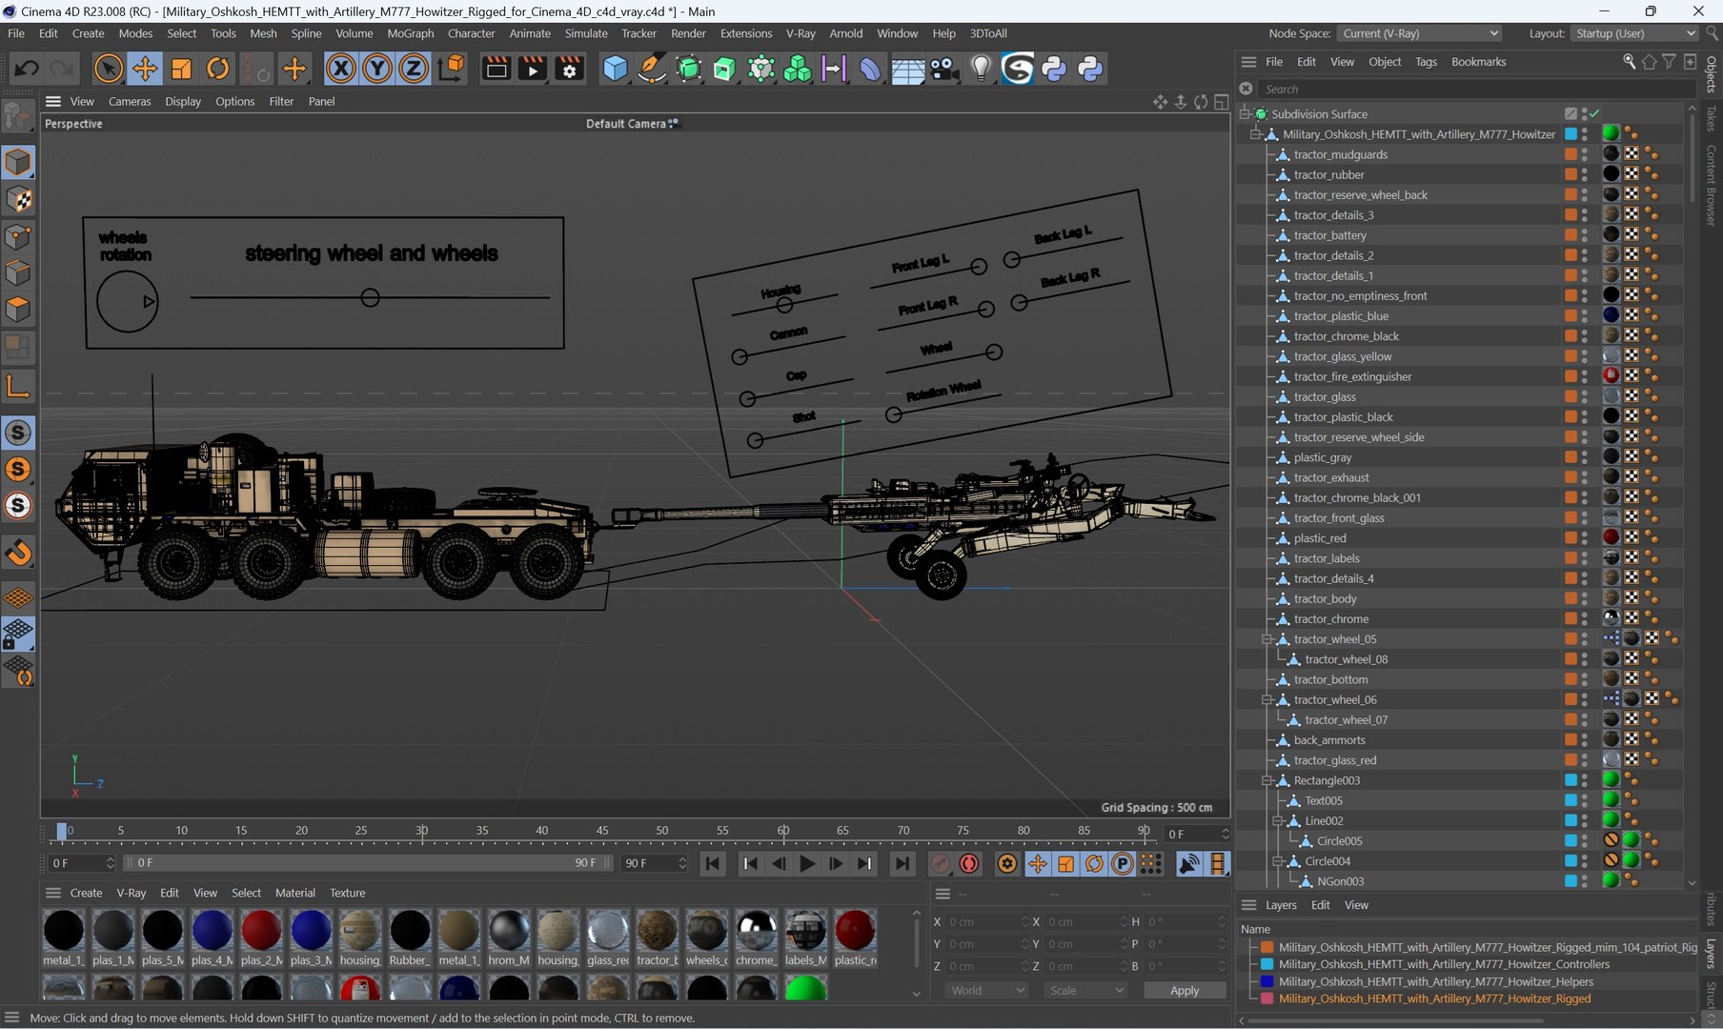Go to the start of animation
1723x1029 pixels.
(713, 863)
